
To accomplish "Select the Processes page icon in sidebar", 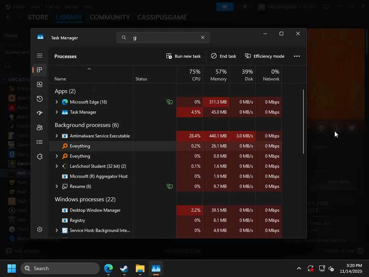I will click(40, 70).
